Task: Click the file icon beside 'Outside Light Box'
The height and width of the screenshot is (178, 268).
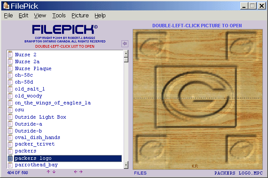Action: coord(10,117)
